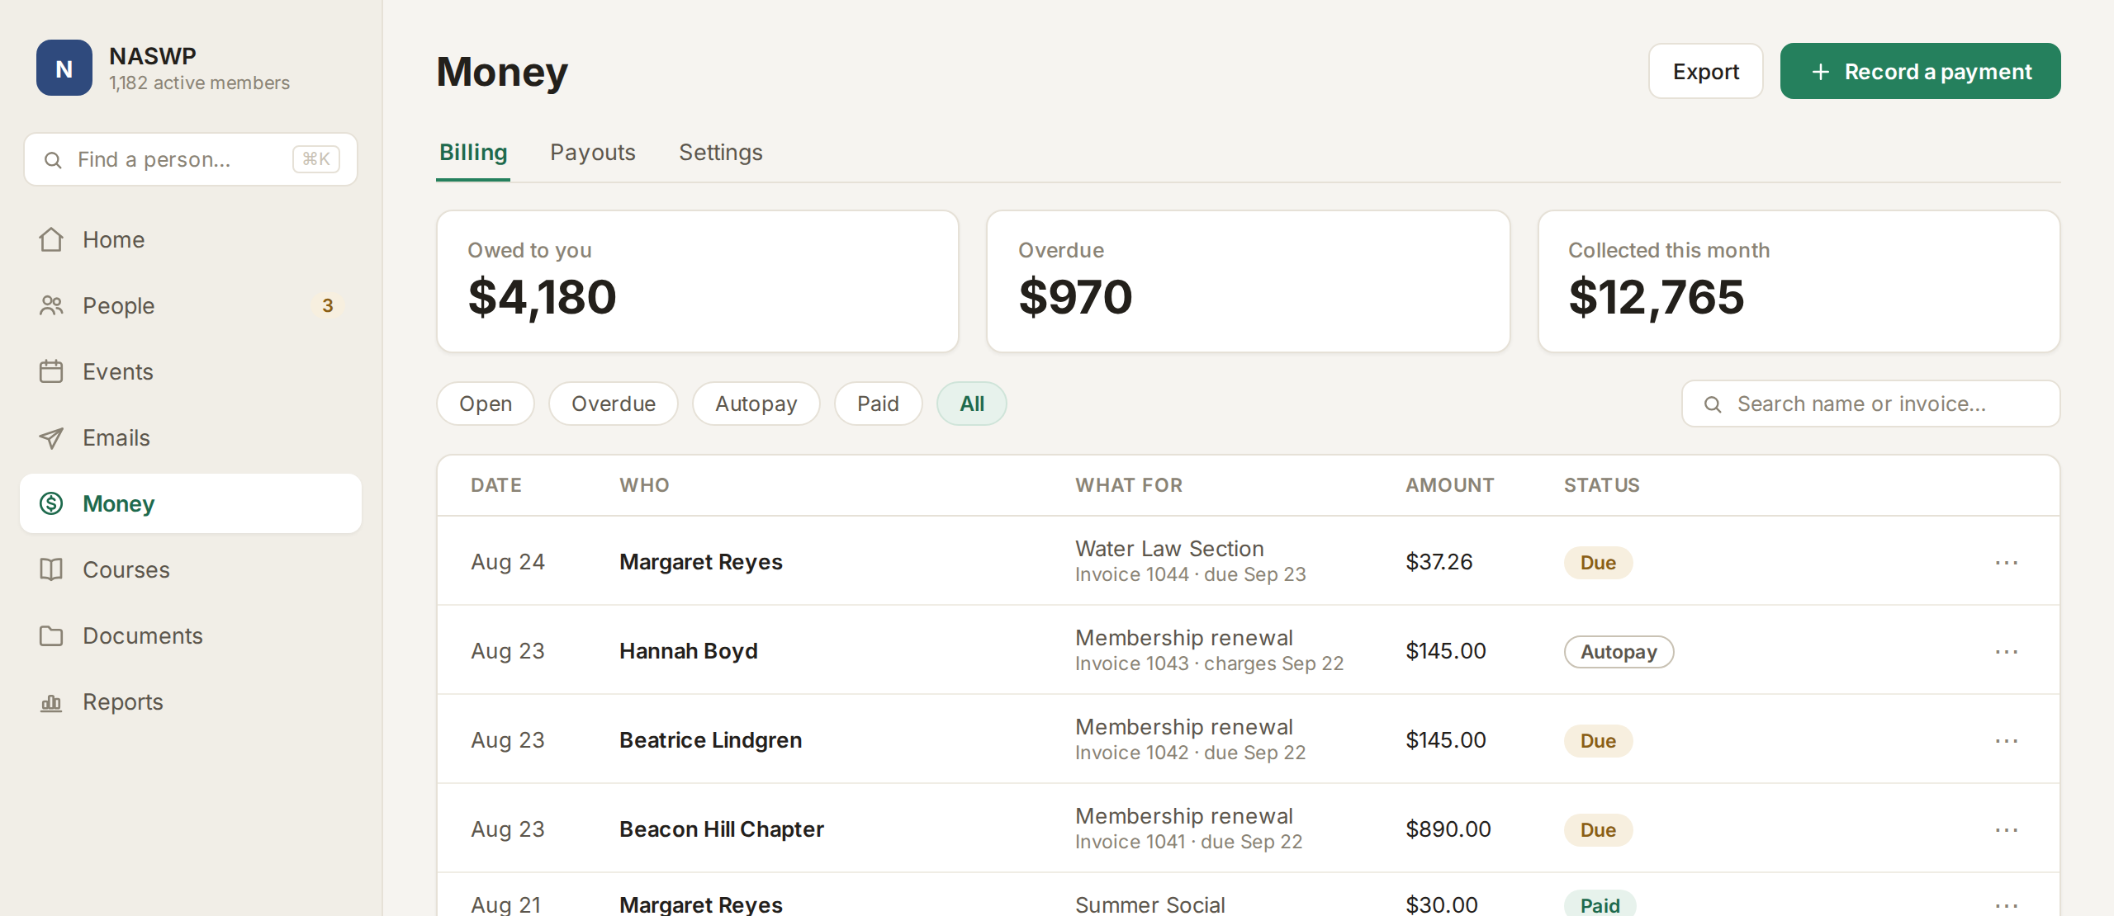The width and height of the screenshot is (2114, 916).
Task: Select the Emails paper-plane icon
Action: click(51, 437)
